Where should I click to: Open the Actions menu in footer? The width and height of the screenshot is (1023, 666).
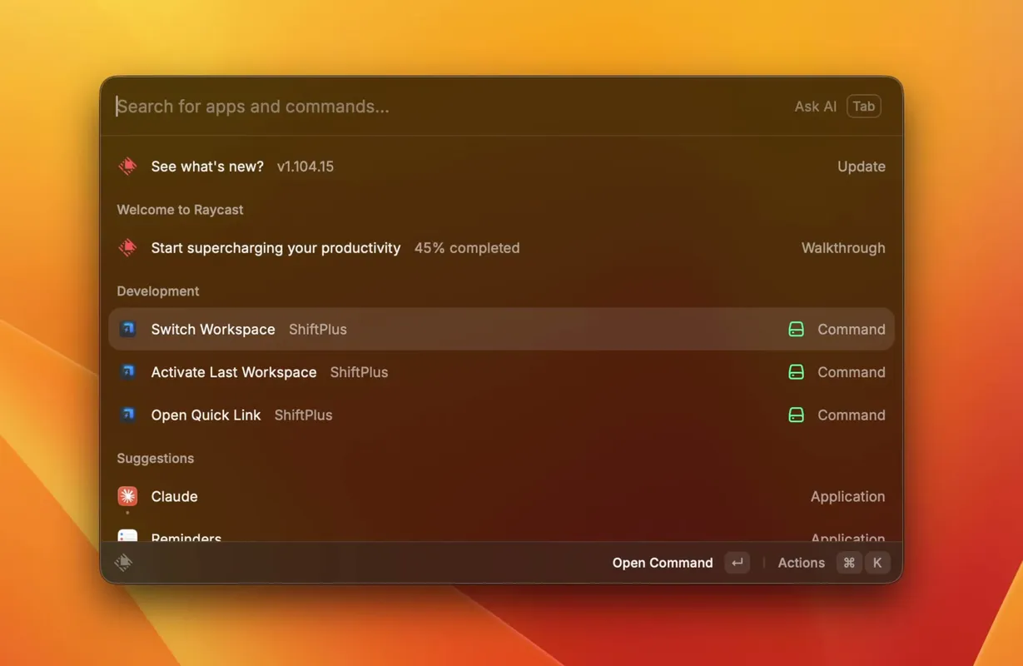tap(801, 563)
